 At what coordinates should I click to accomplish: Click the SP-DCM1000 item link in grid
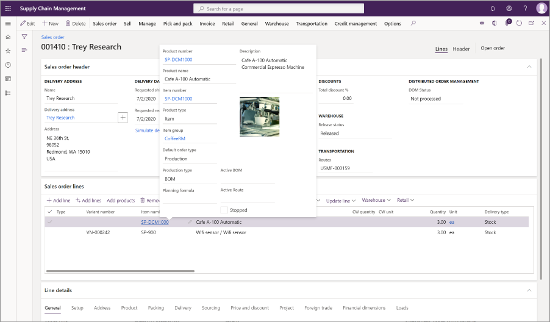pos(155,222)
